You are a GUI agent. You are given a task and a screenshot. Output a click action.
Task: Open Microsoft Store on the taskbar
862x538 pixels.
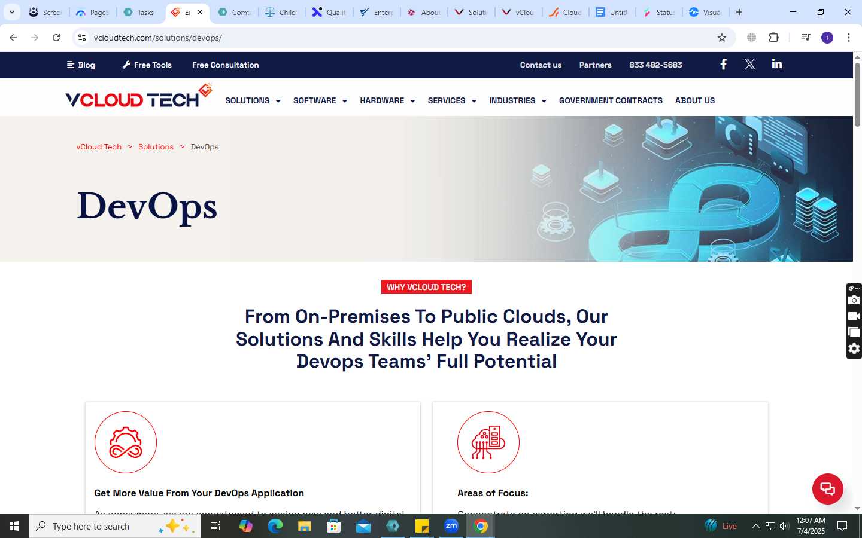pyautogui.click(x=333, y=526)
